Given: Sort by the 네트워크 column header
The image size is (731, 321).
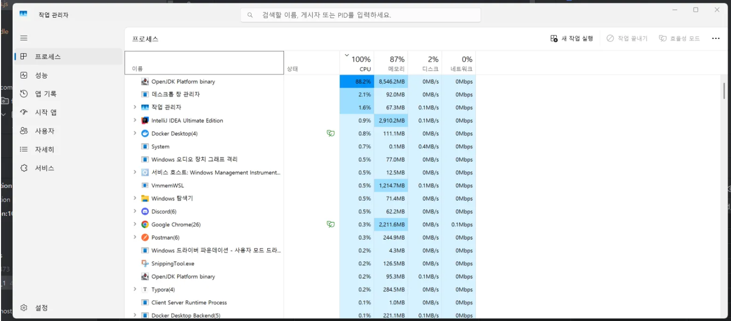Looking at the screenshot, I should [459, 63].
